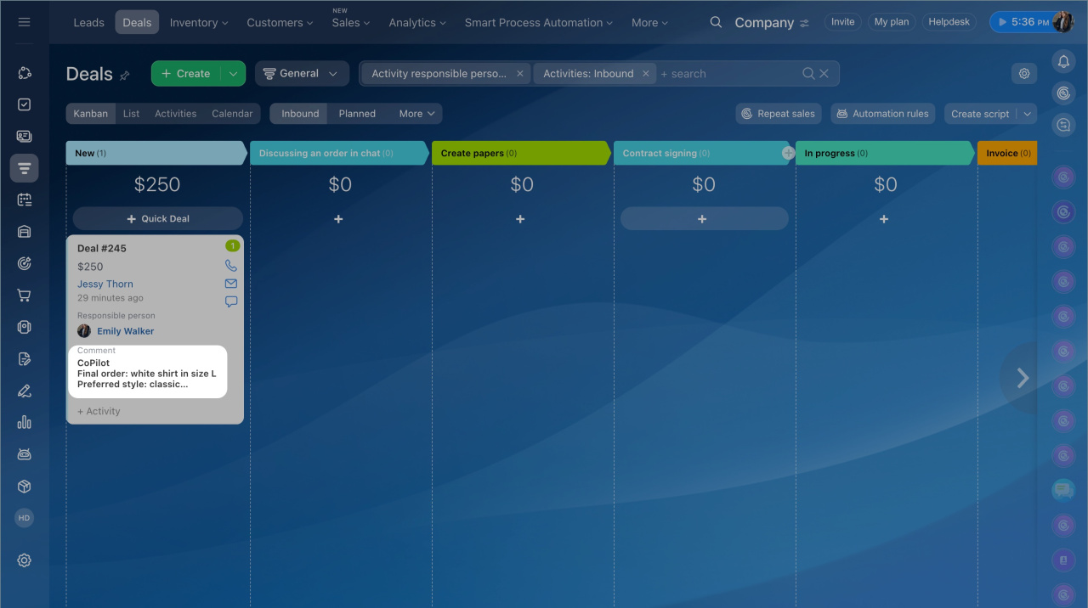Toggle the Inbound activities filter

click(300, 114)
